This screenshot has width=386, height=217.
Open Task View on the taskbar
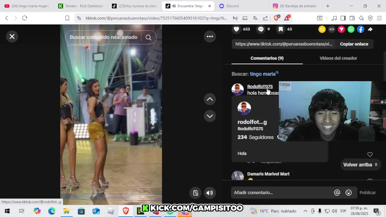22,211
